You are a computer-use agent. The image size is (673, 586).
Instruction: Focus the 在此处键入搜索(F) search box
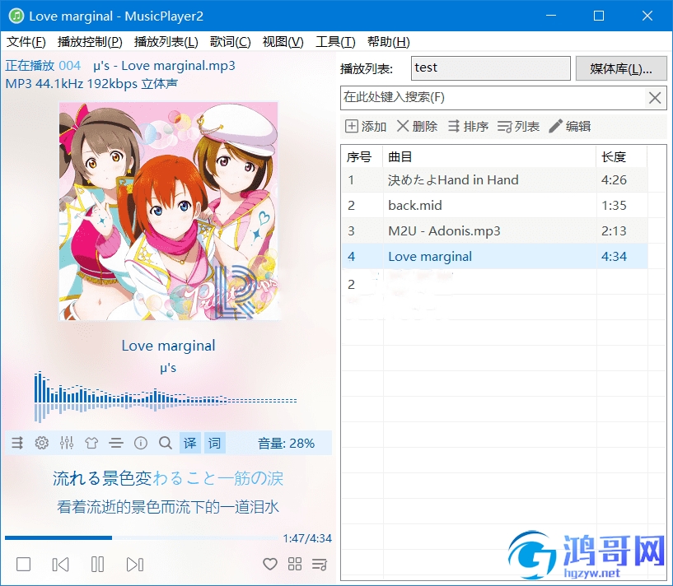point(493,97)
